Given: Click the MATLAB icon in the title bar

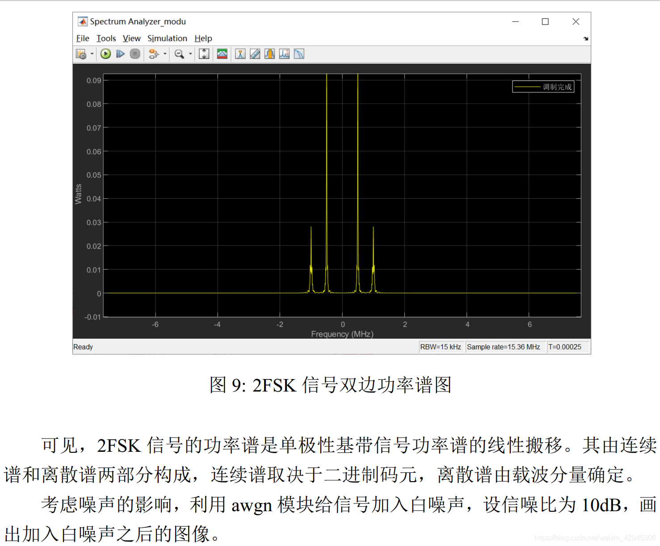Looking at the screenshot, I should coord(83,21).
